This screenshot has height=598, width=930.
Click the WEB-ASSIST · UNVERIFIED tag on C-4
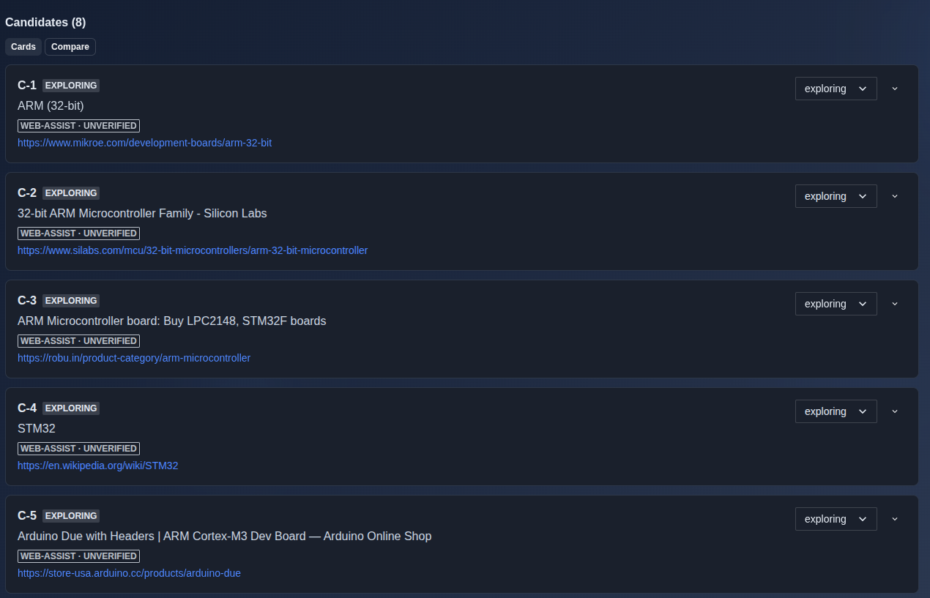[x=78, y=449]
